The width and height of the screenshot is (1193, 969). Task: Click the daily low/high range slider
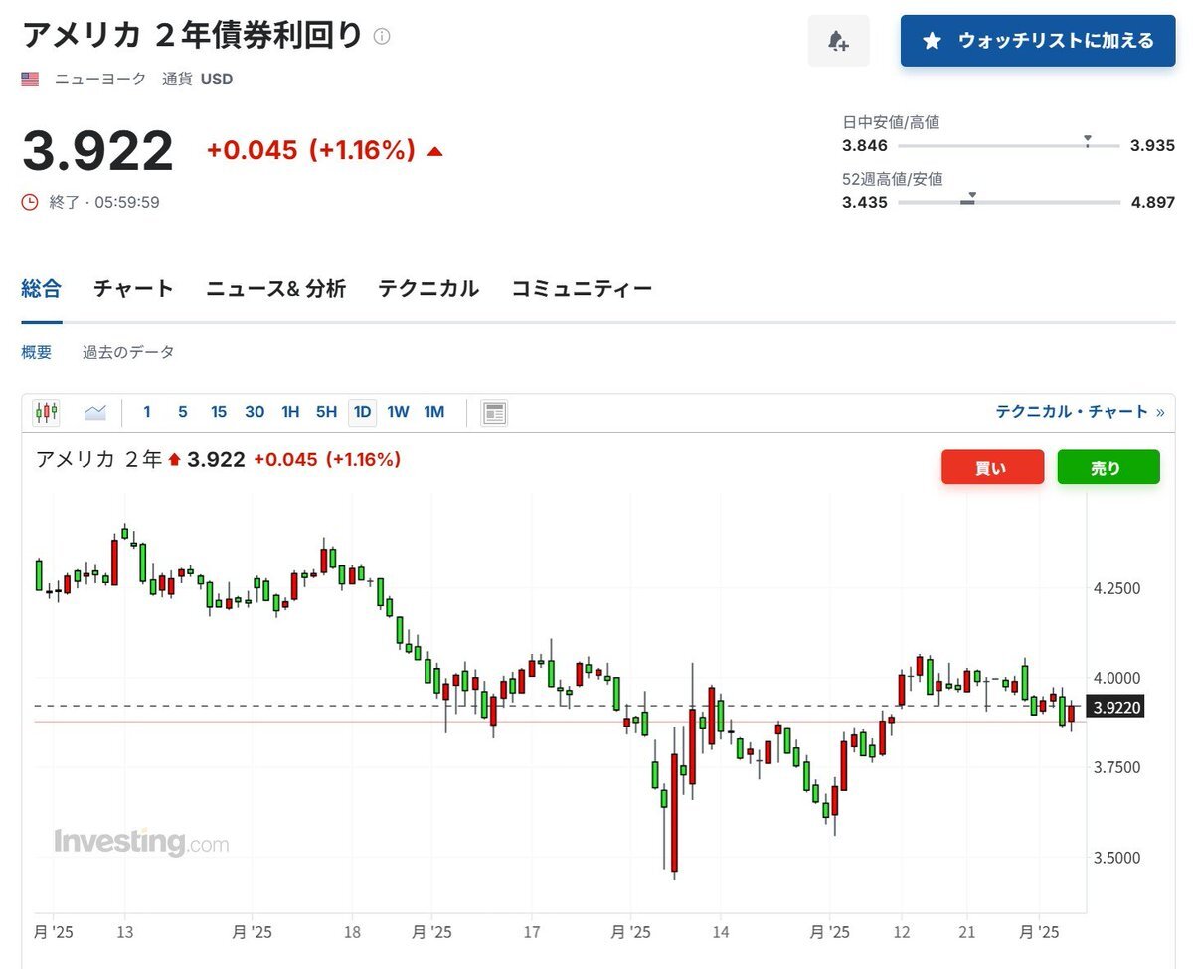[x=1009, y=145]
